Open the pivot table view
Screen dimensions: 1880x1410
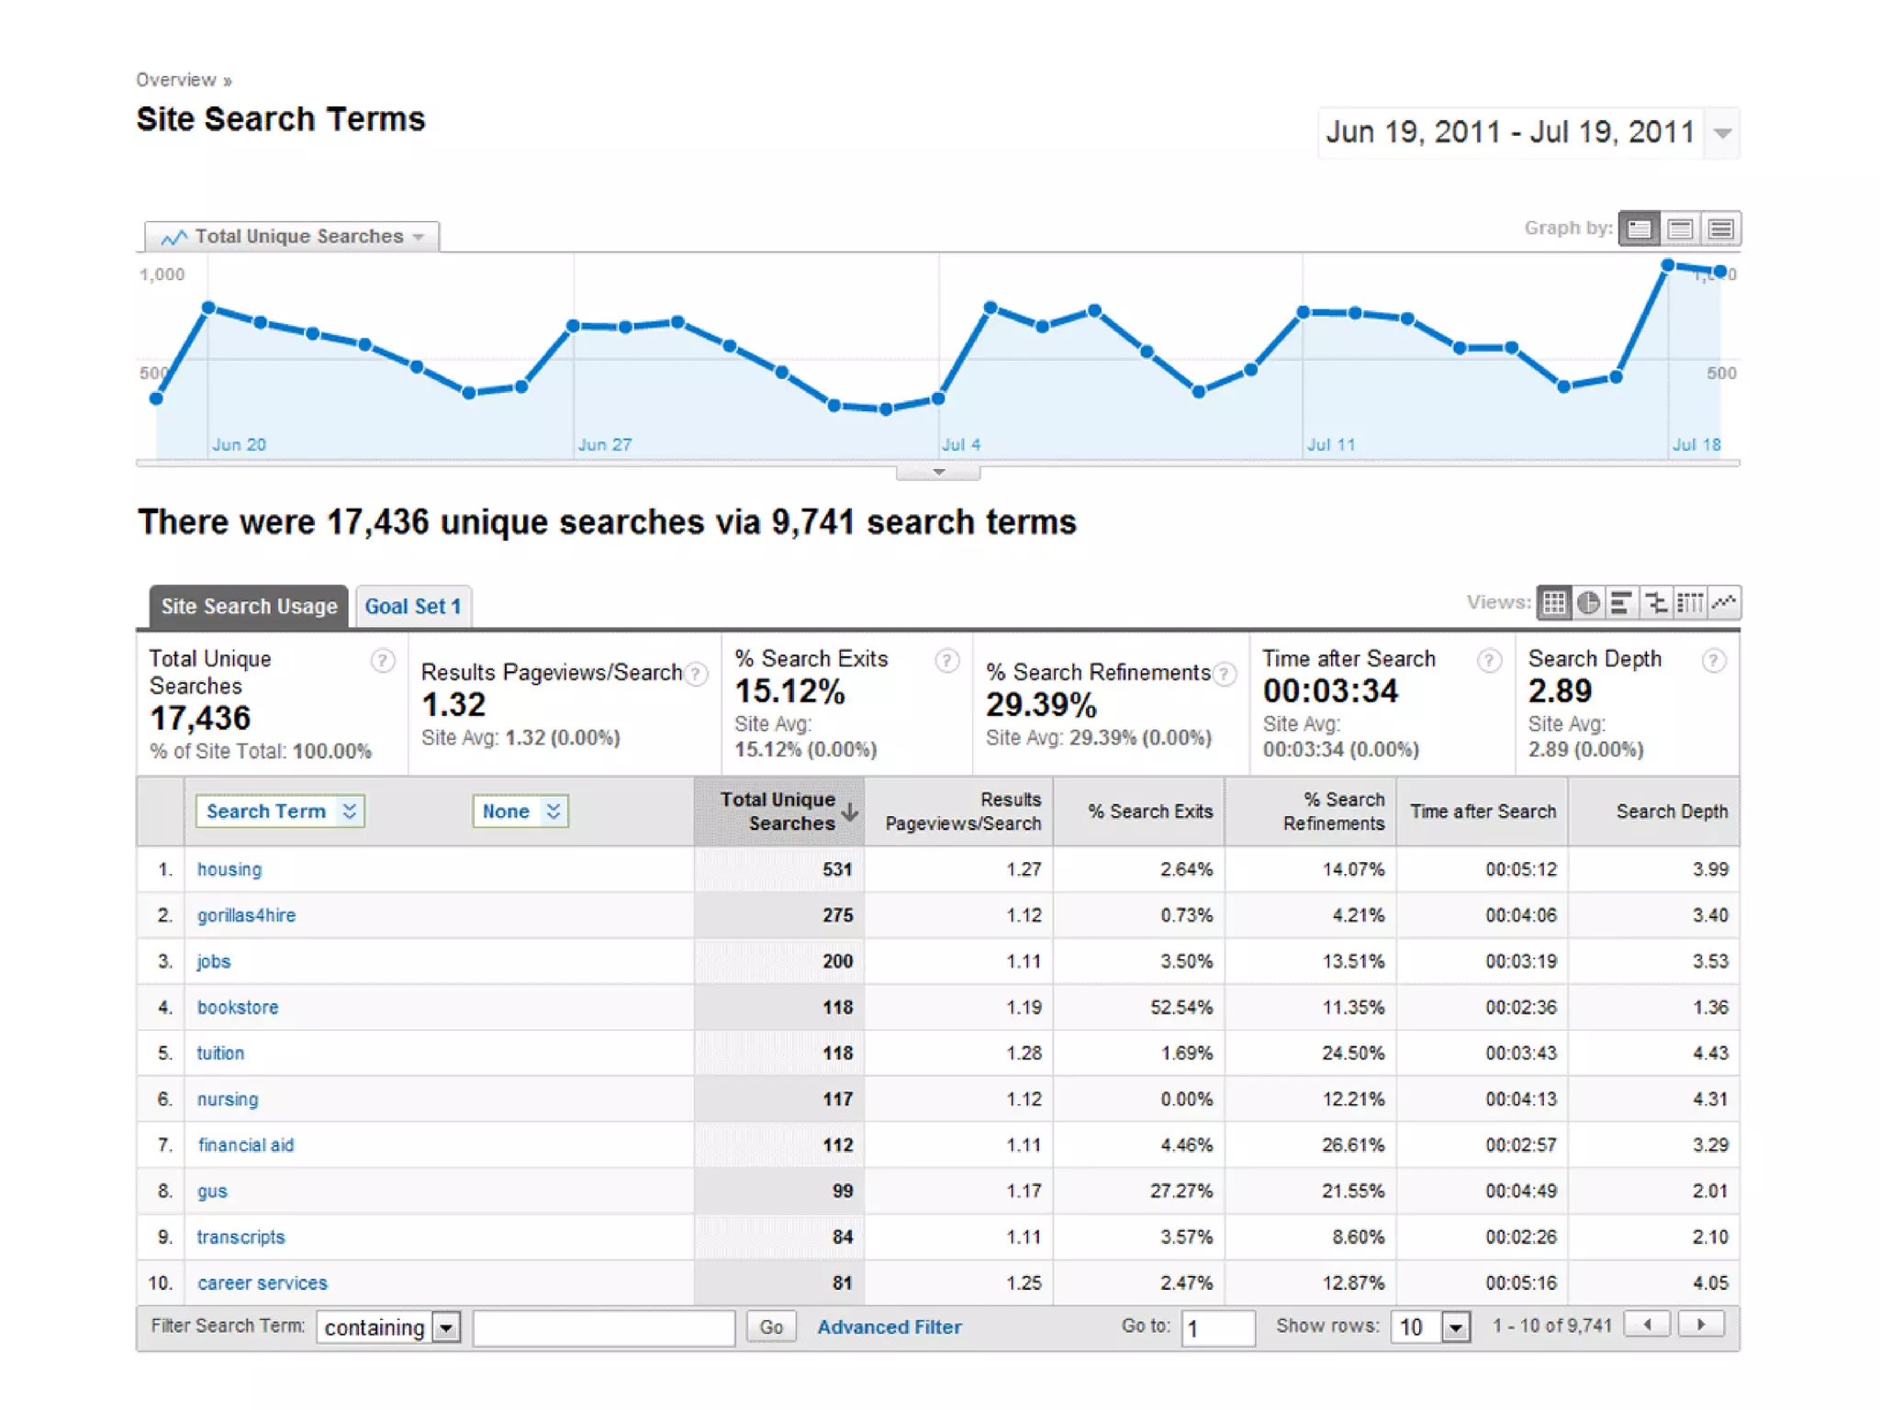[x=1690, y=603]
